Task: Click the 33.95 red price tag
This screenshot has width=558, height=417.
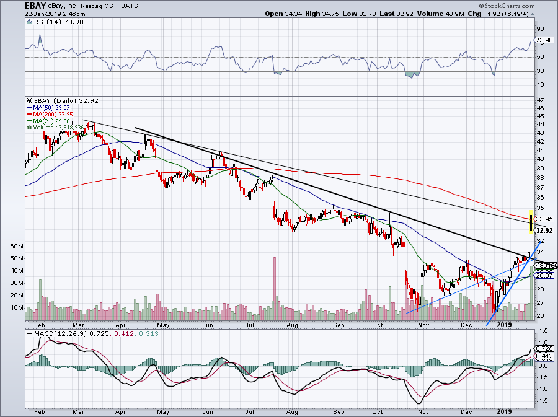Action: 544,219
